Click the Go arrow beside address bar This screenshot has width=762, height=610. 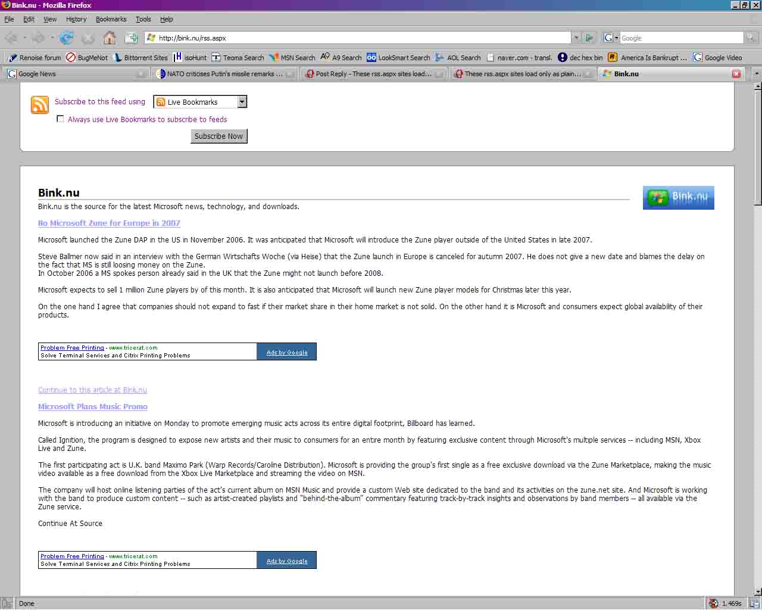pos(589,38)
